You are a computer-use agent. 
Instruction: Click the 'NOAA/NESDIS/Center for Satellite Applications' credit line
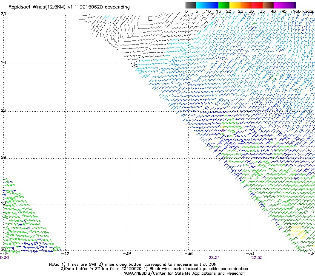tap(184, 273)
